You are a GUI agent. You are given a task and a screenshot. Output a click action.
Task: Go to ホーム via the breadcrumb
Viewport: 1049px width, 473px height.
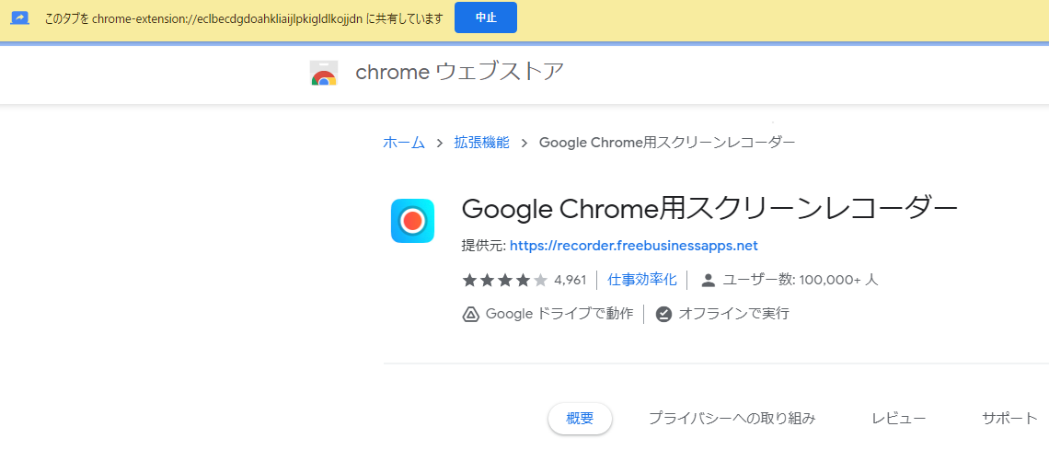404,143
